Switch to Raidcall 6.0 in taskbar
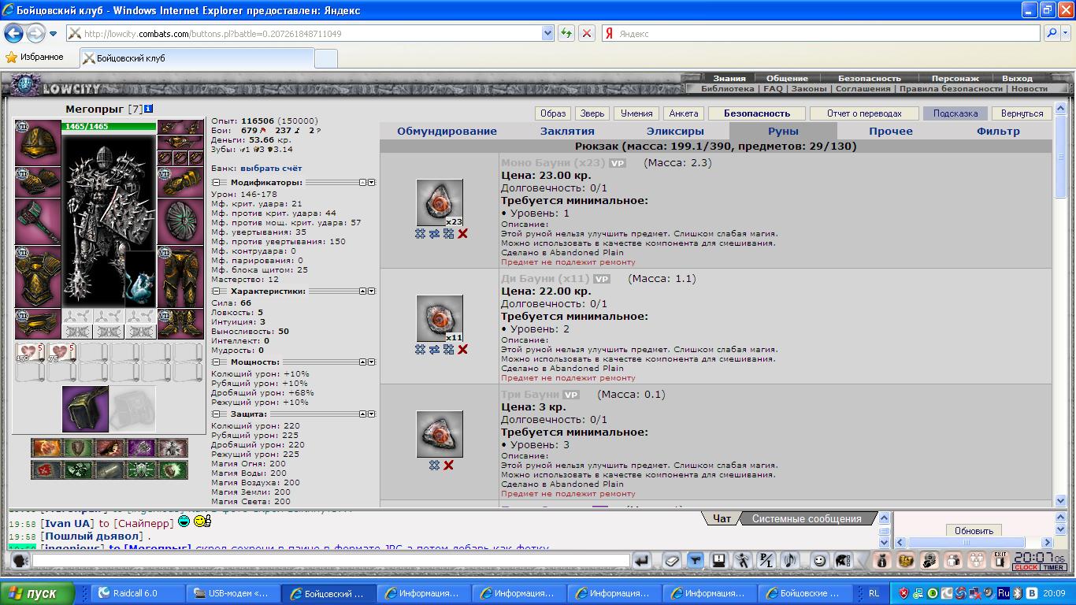Image resolution: width=1076 pixels, height=605 pixels. (x=139, y=593)
